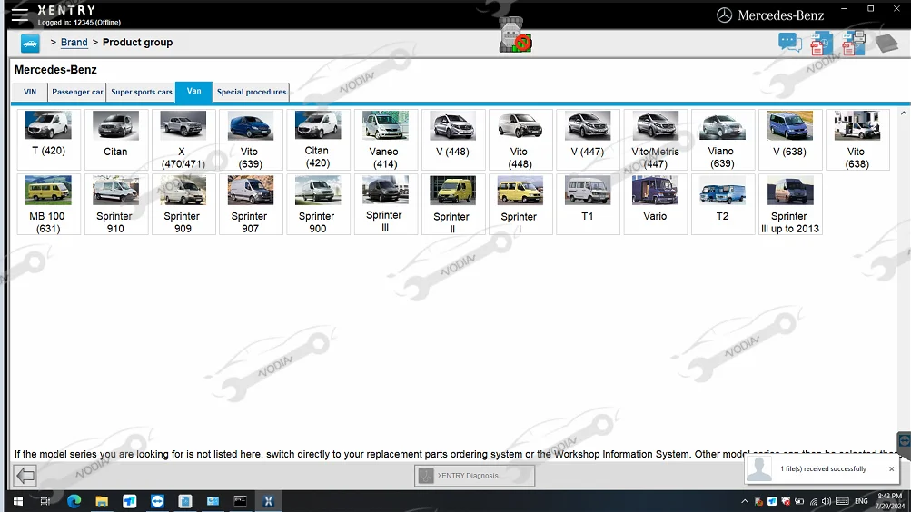Open Windows Start menu
911x512 pixels.
pos(18,501)
